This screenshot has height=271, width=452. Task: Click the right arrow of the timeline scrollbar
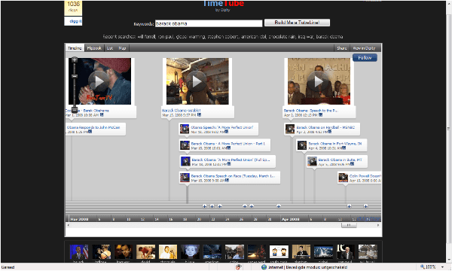378,225
